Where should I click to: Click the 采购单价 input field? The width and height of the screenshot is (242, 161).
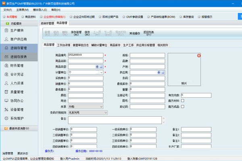tap(86, 78)
